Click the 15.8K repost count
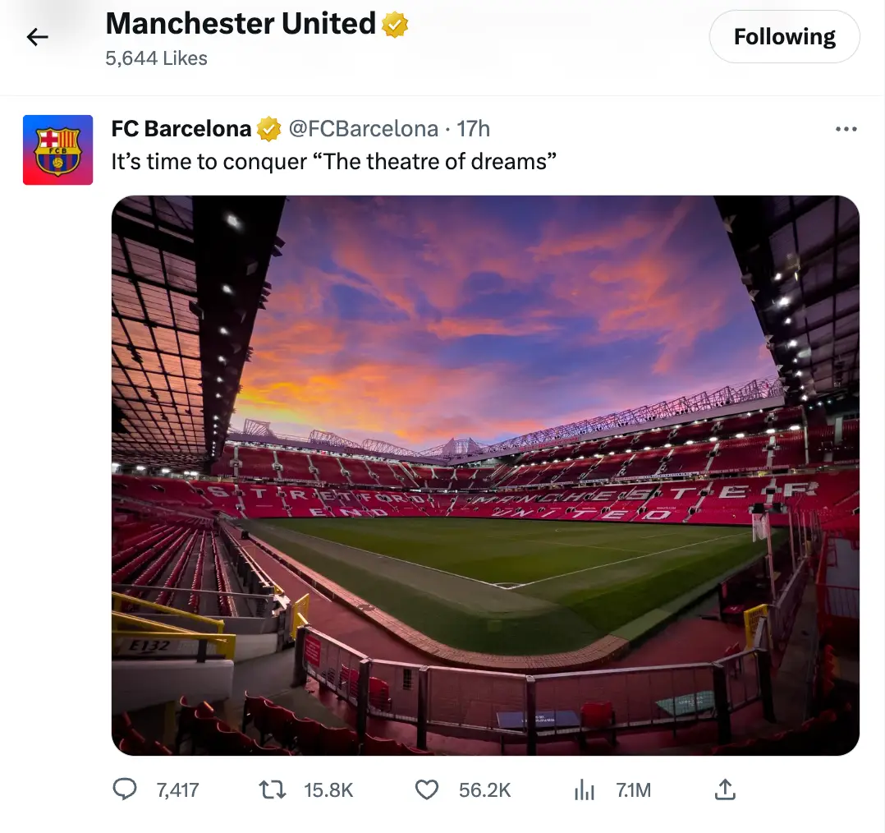Image resolution: width=885 pixels, height=833 pixels. coord(328,789)
